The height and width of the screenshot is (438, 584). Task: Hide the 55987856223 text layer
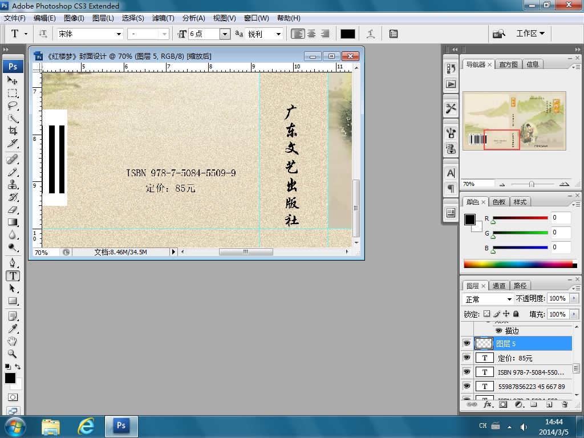pos(467,386)
